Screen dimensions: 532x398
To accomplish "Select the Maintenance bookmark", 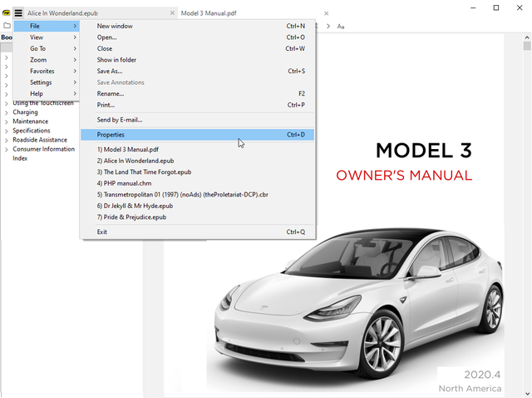I will (30, 121).
